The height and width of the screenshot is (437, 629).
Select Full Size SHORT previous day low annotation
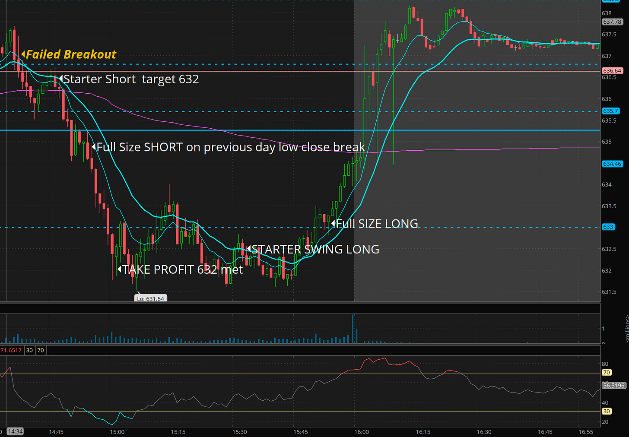coord(229,147)
